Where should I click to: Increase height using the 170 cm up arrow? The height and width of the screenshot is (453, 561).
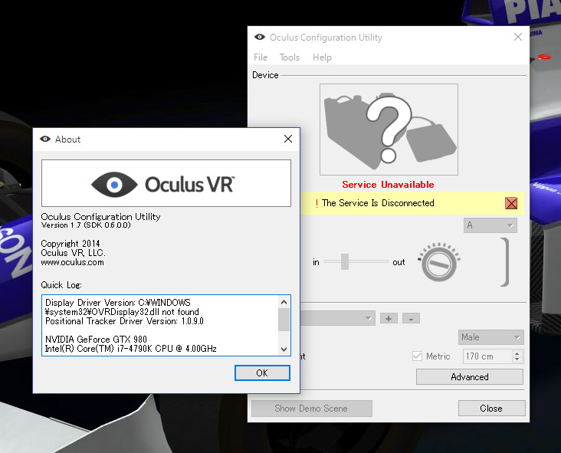pos(517,353)
